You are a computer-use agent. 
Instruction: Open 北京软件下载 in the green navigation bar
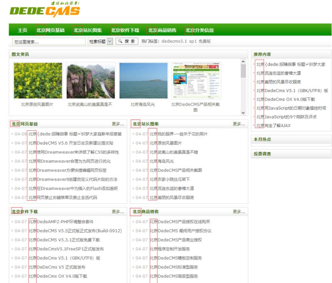tap(125, 30)
